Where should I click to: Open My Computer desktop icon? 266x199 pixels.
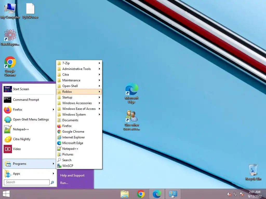click(x=10, y=11)
